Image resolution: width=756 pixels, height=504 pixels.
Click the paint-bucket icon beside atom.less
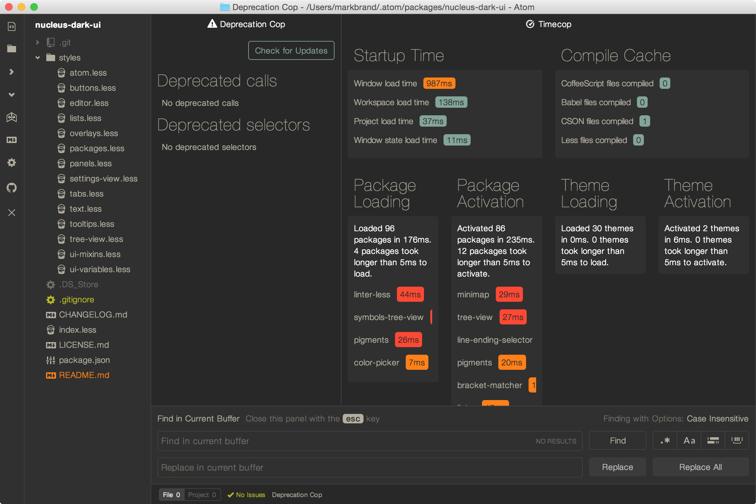click(61, 73)
